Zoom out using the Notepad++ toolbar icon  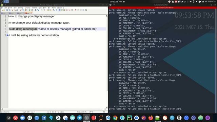pyautogui.click(x=44, y=10)
